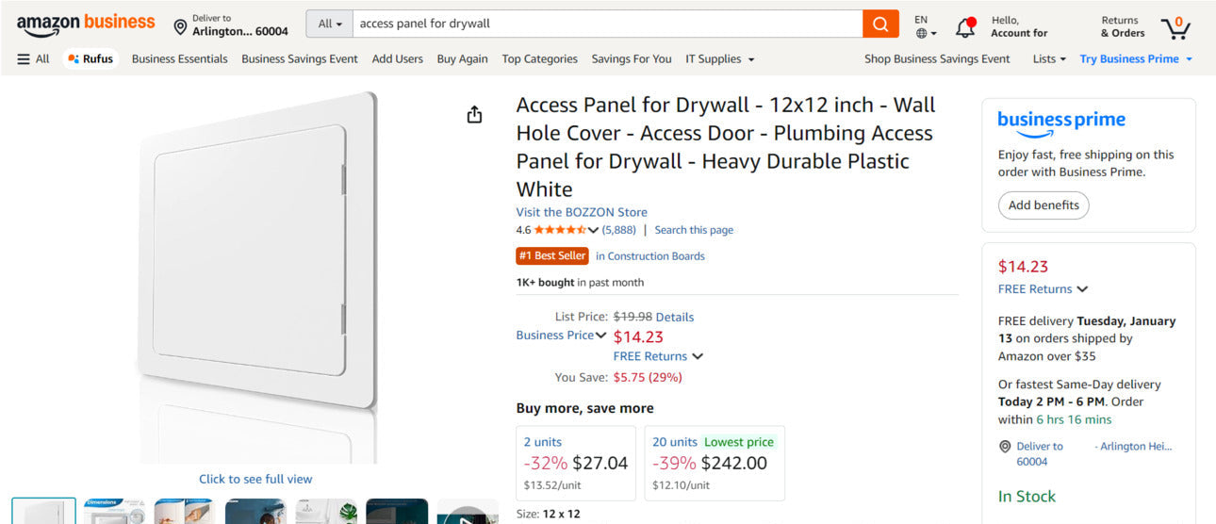Open the notifications bell
The height and width of the screenshot is (524, 1216).
(x=965, y=26)
